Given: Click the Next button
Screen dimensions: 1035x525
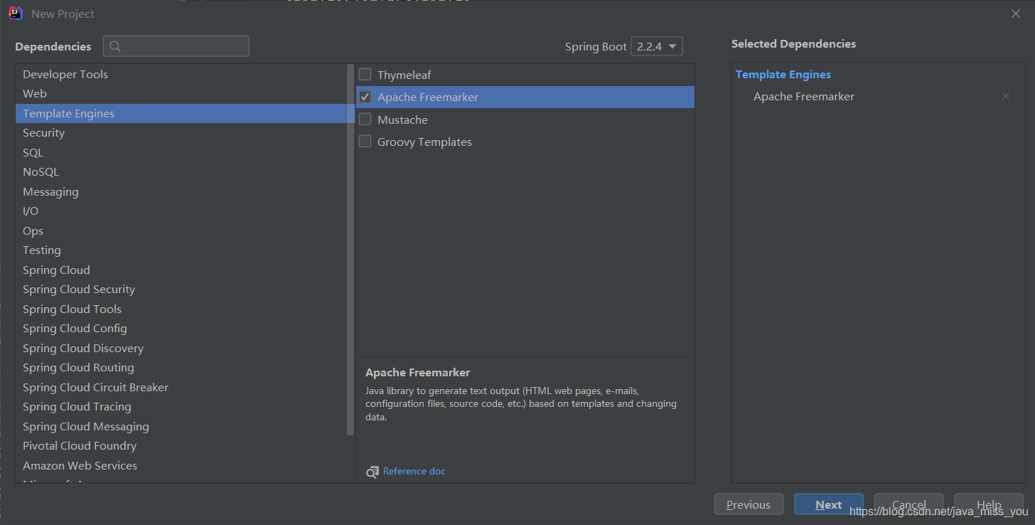Looking at the screenshot, I should (829, 504).
